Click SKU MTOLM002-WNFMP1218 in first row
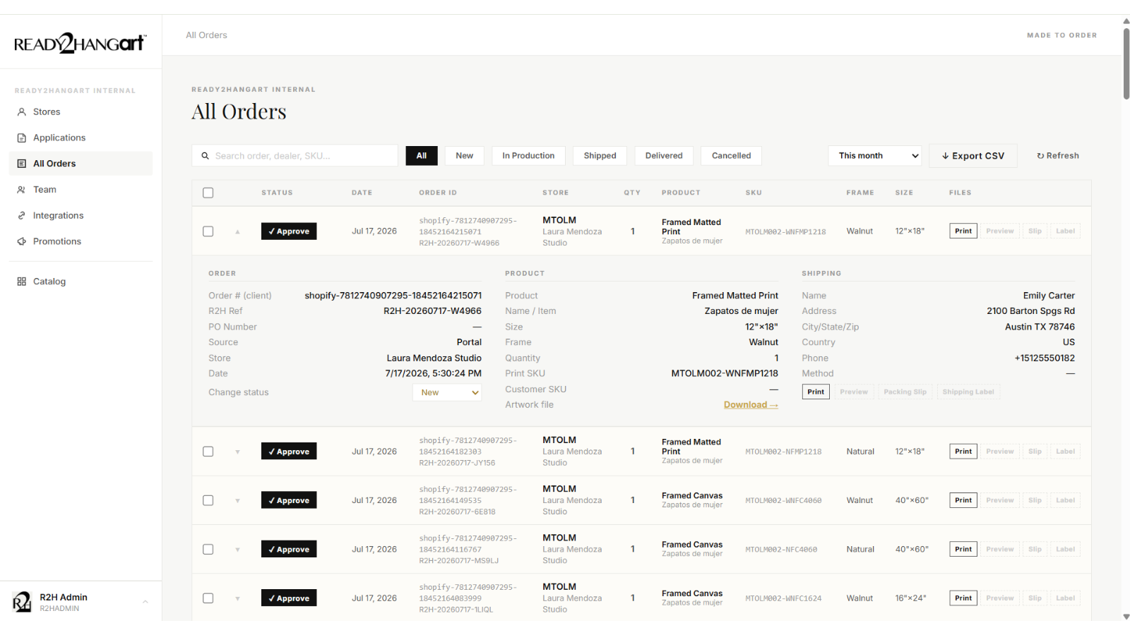Screen dimensions: 1130x635 point(785,231)
